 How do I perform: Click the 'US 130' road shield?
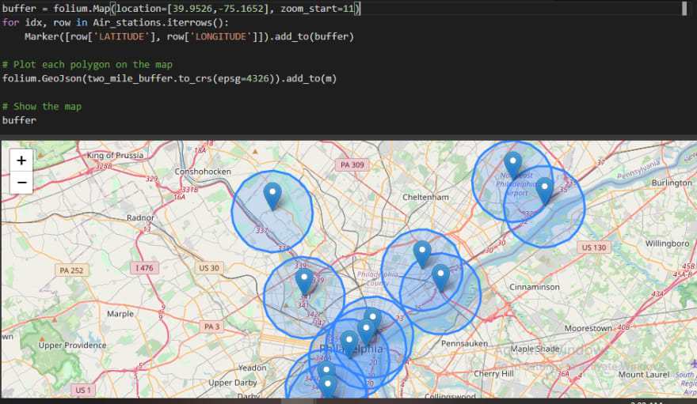click(x=594, y=247)
